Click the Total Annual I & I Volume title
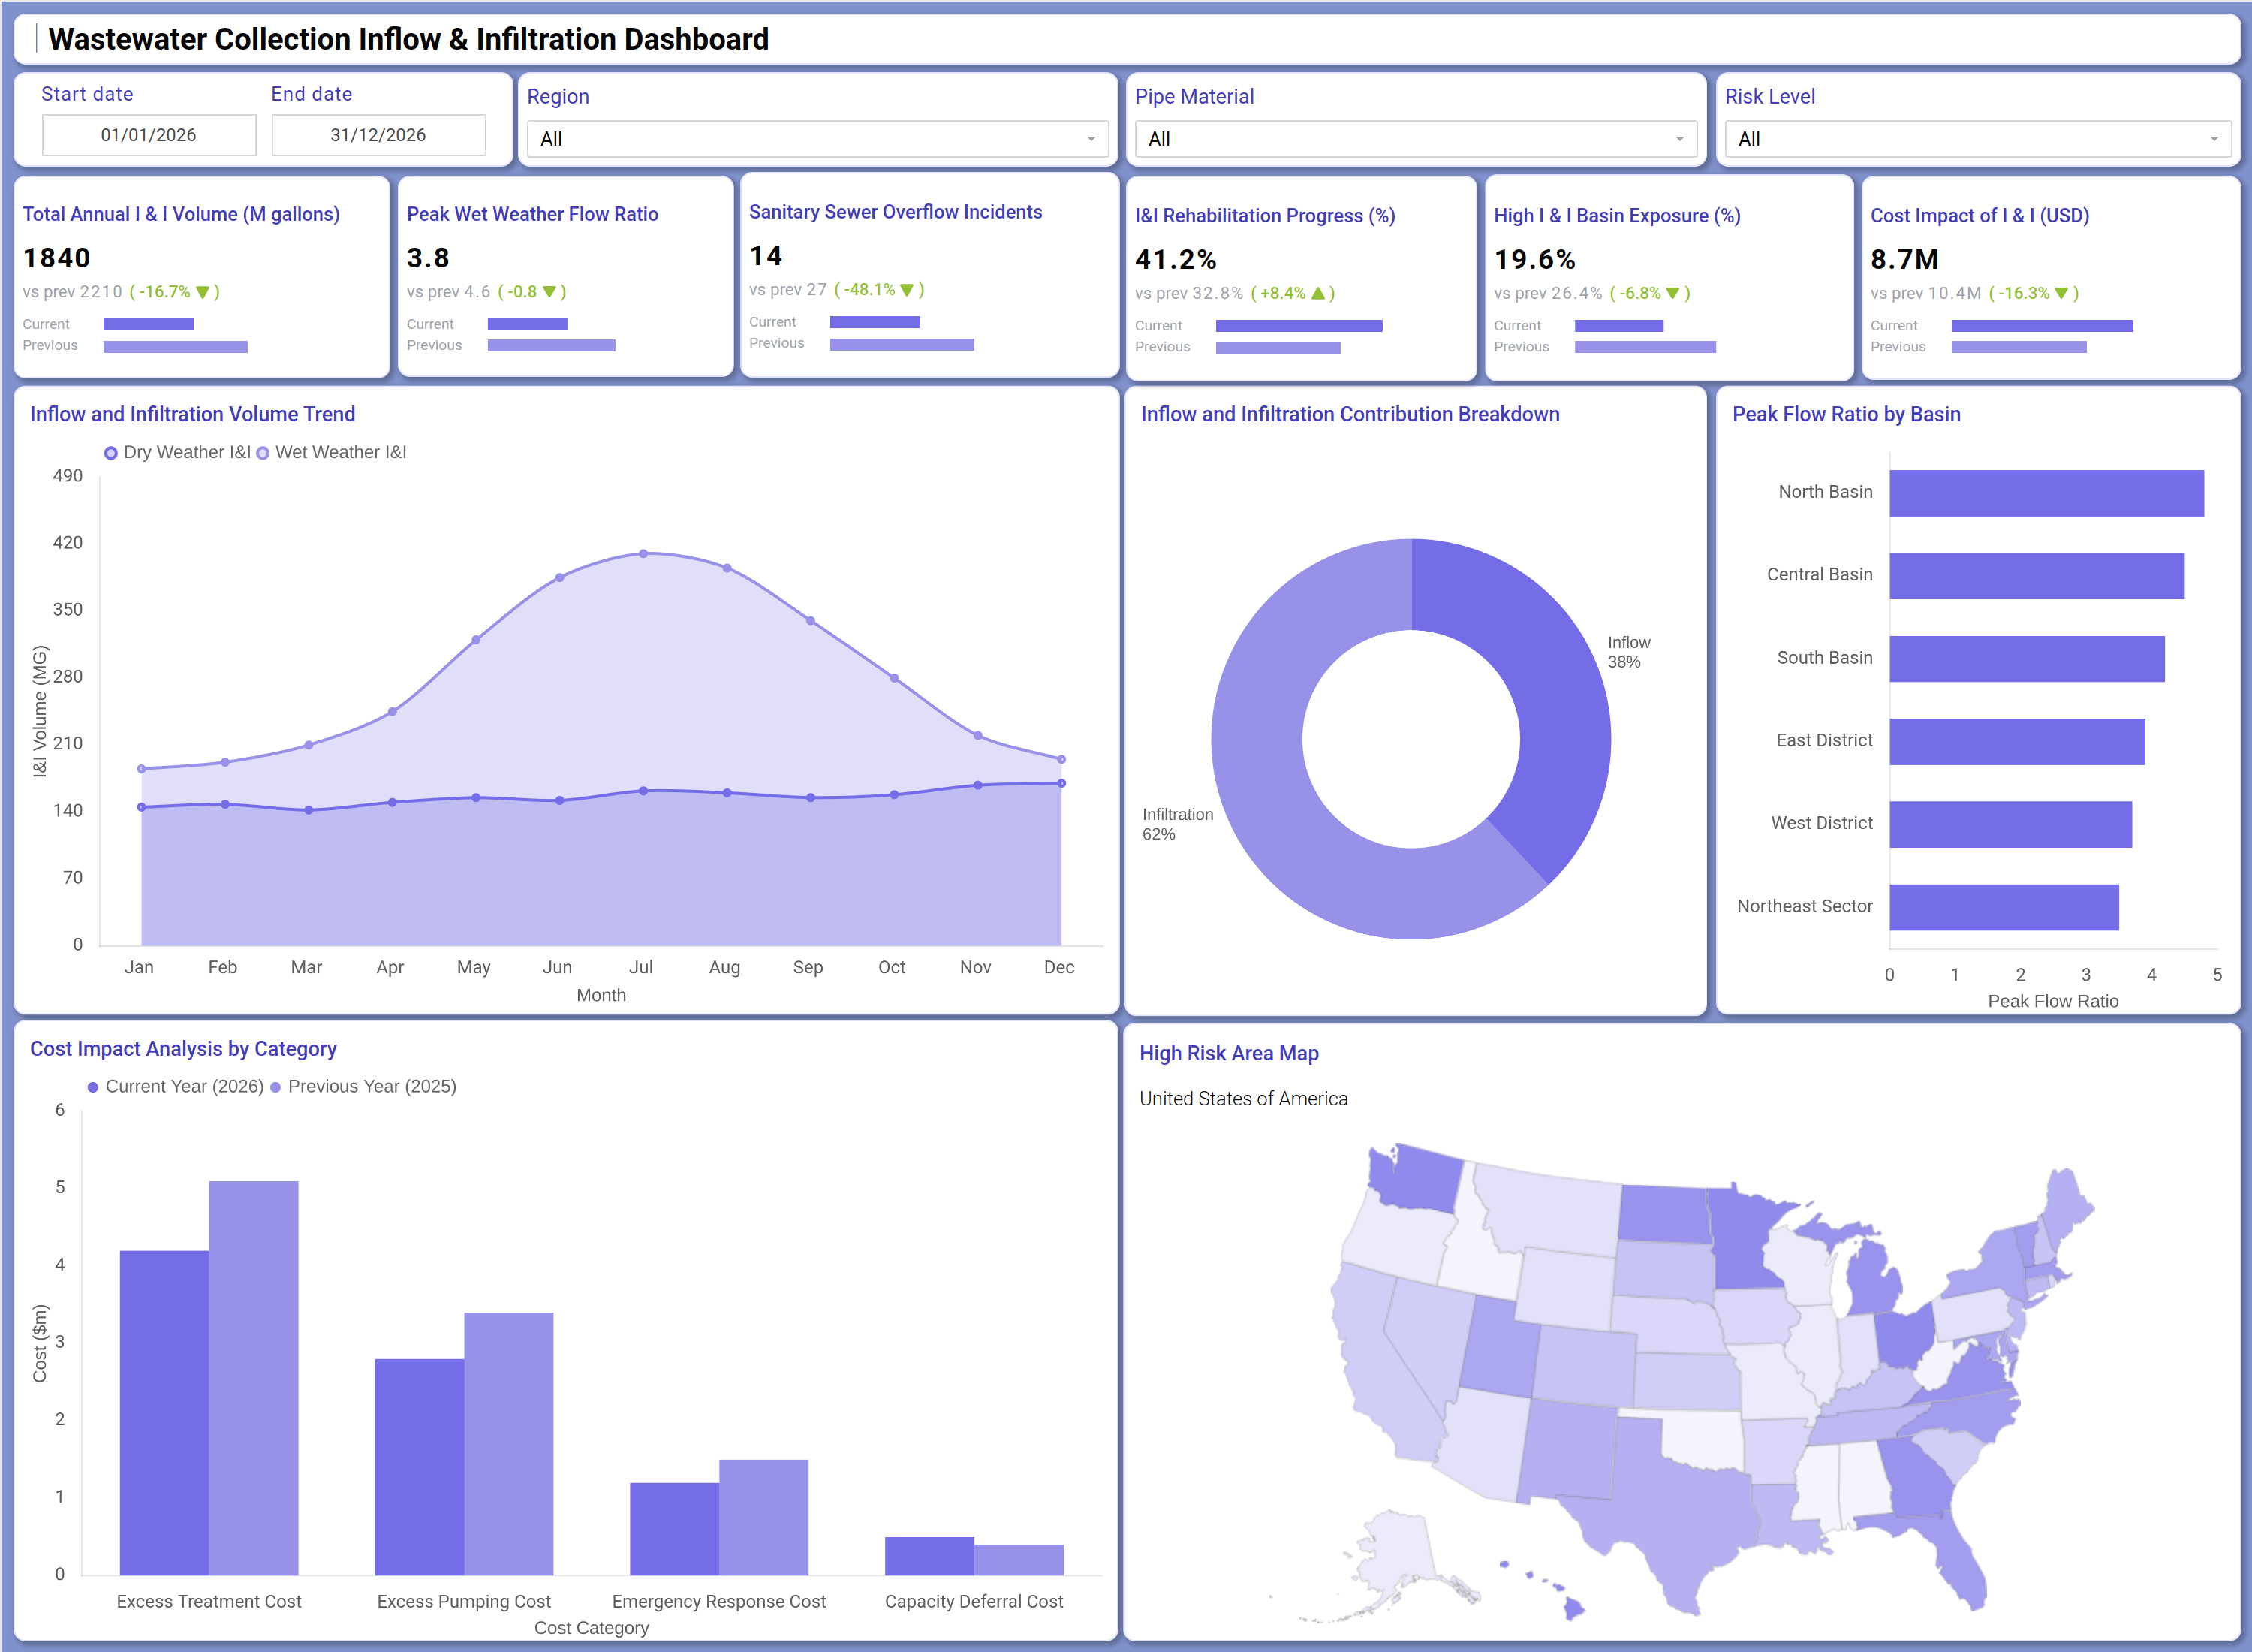The image size is (2252, 1652). 181,214
